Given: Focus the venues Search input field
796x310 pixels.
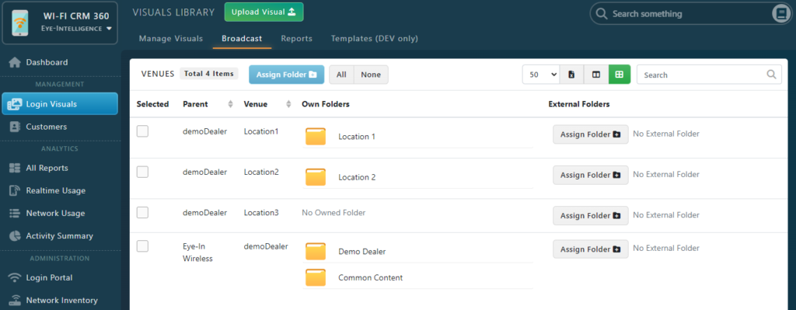Looking at the screenshot, I should click(x=709, y=75).
